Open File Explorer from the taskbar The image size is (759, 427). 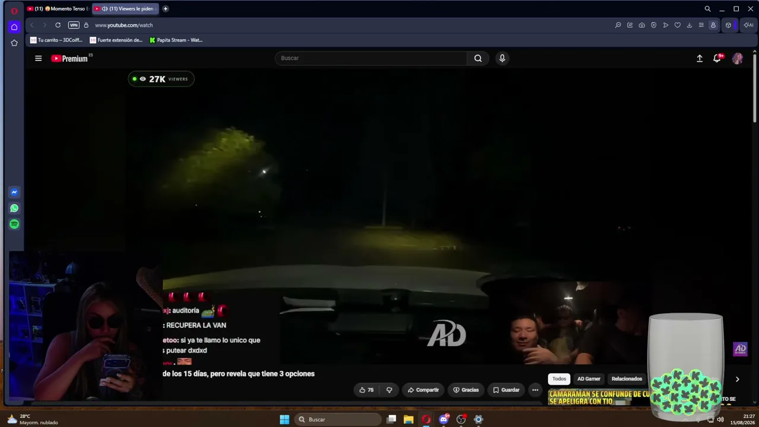point(409,419)
